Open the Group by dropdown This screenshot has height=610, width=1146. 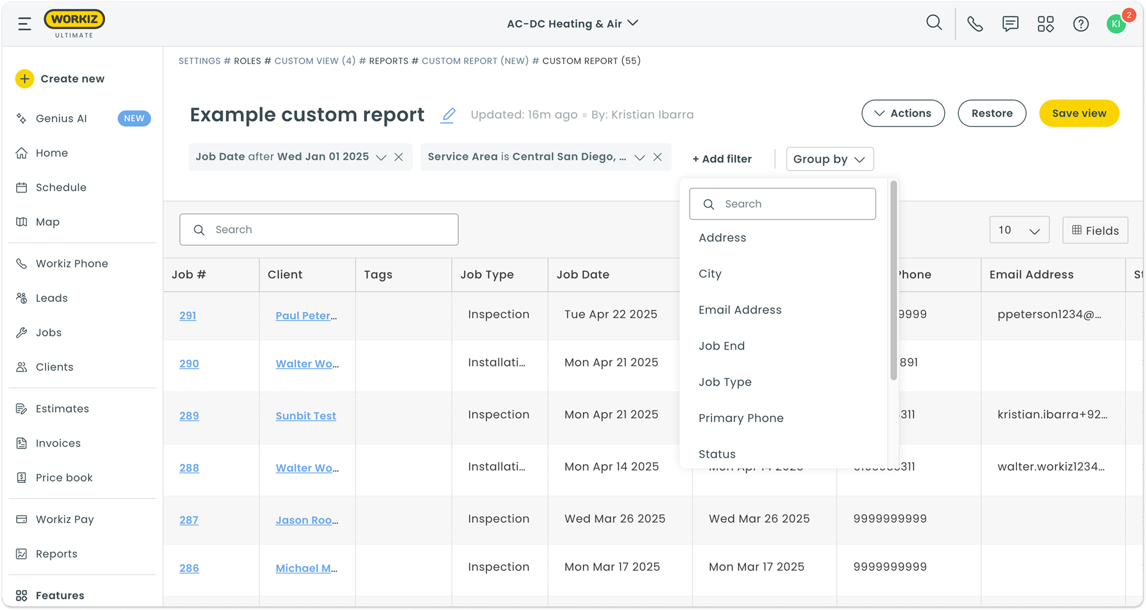[x=829, y=159]
